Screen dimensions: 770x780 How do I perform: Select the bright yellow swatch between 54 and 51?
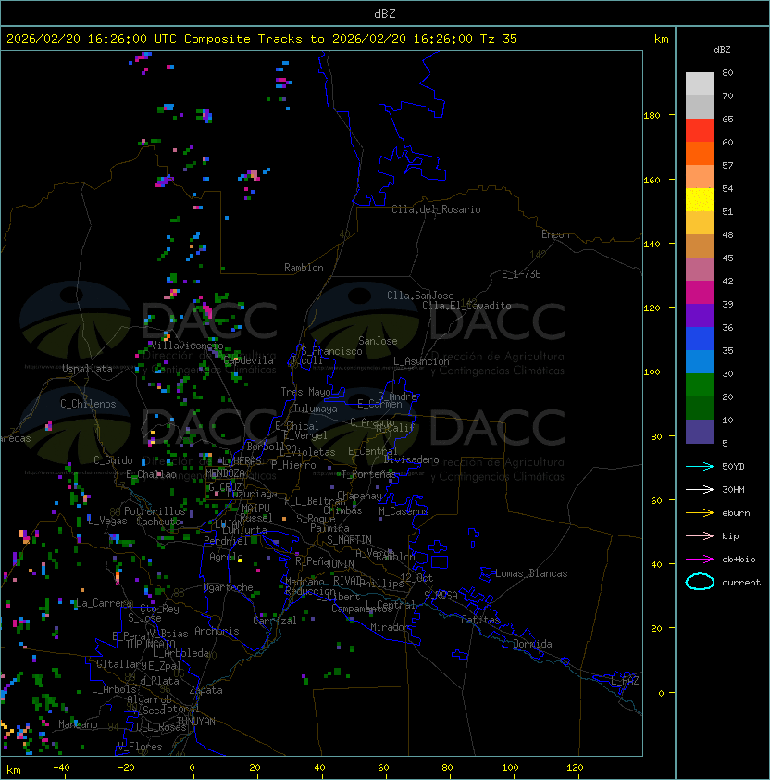click(x=700, y=200)
